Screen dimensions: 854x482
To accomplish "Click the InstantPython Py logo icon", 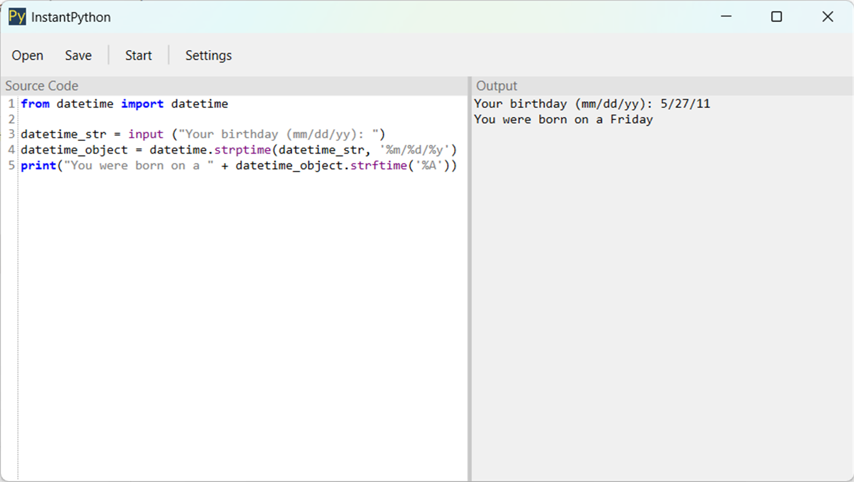I will pos(16,17).
